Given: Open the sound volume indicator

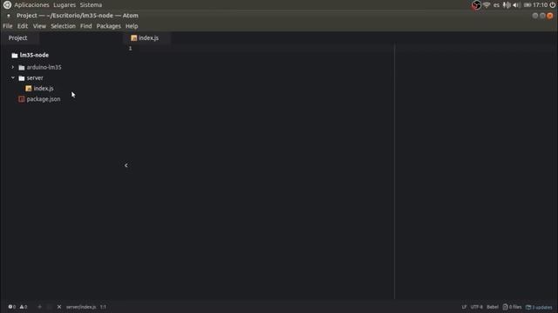Looking at the screenshot, I should (517, 5).
